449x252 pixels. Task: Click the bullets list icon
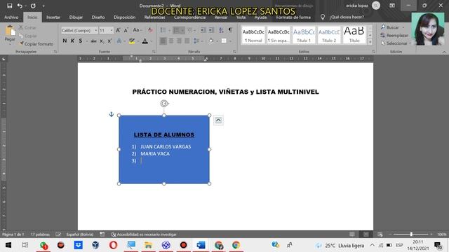pyautogui.click(x=163, y=30)
